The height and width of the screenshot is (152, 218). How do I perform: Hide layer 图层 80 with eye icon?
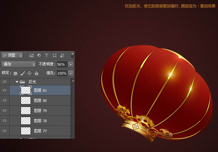4,100
